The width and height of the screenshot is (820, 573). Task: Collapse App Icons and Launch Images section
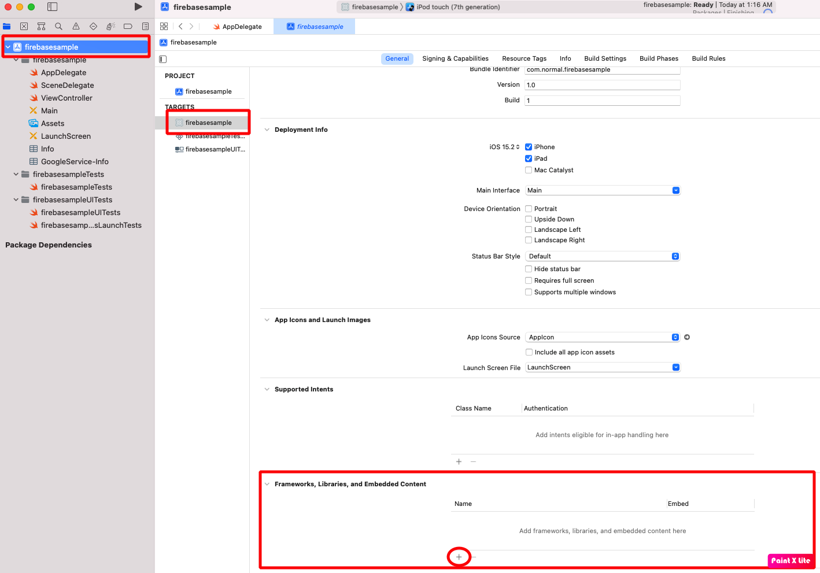(267, 320)
